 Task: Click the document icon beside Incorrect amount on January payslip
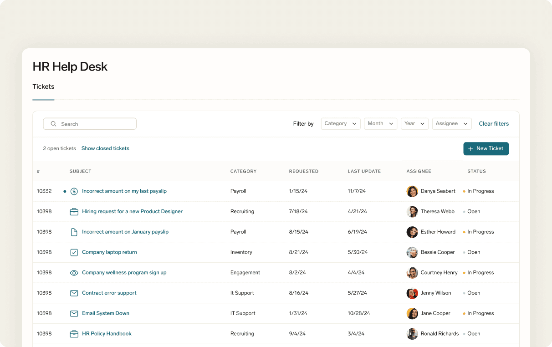74,232
